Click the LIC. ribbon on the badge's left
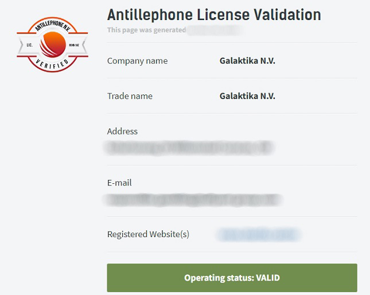This screenshot has width=370, height=295. coord(29,44)
